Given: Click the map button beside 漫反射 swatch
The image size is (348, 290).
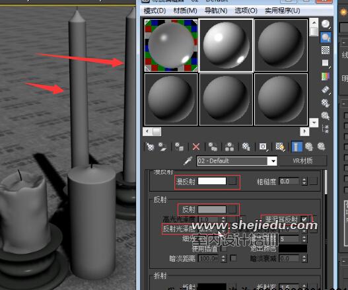Looking at the screenshot, I should click(x=232, y=182).
